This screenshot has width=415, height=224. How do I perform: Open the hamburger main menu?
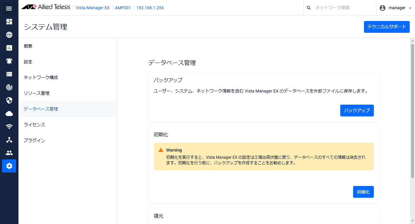[9, 8]
